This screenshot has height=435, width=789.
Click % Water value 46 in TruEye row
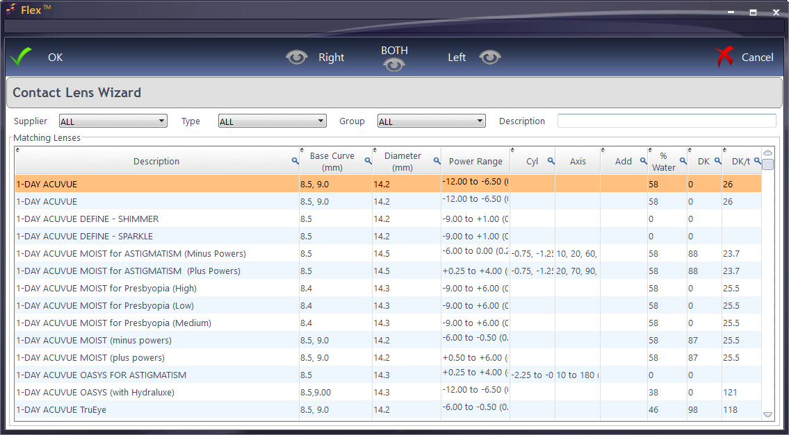pos(653,410)
